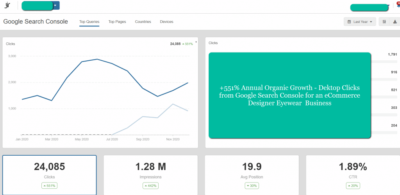
Task: Click the Google Search Console page title
Action: 36,22
